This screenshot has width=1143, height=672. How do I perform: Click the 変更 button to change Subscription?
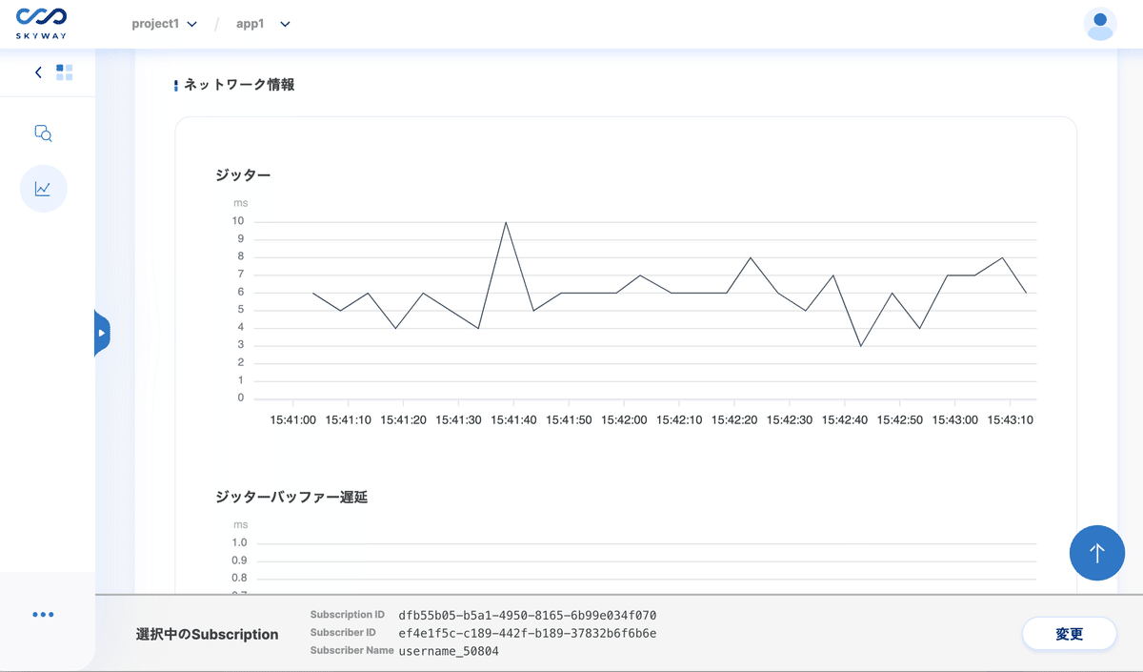click(x=1069, y=633)
